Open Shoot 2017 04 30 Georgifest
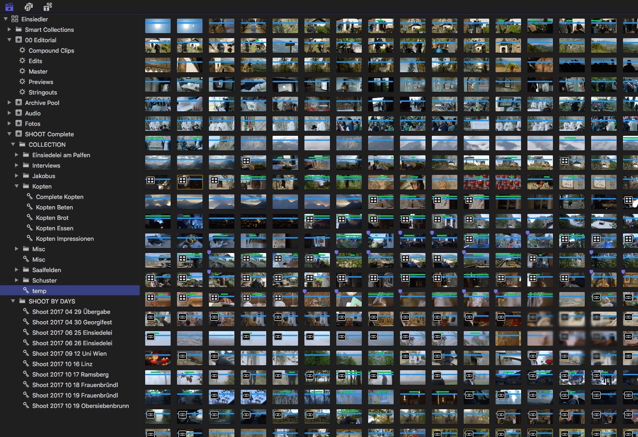Image resolution: width=638 pixels, height=437 pixels. tap(72, 322)
